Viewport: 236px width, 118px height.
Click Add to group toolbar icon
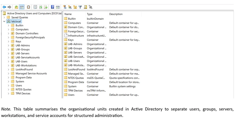click(90, 7)
